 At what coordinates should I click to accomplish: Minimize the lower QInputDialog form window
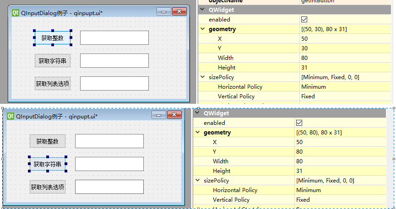coord(158,116)
